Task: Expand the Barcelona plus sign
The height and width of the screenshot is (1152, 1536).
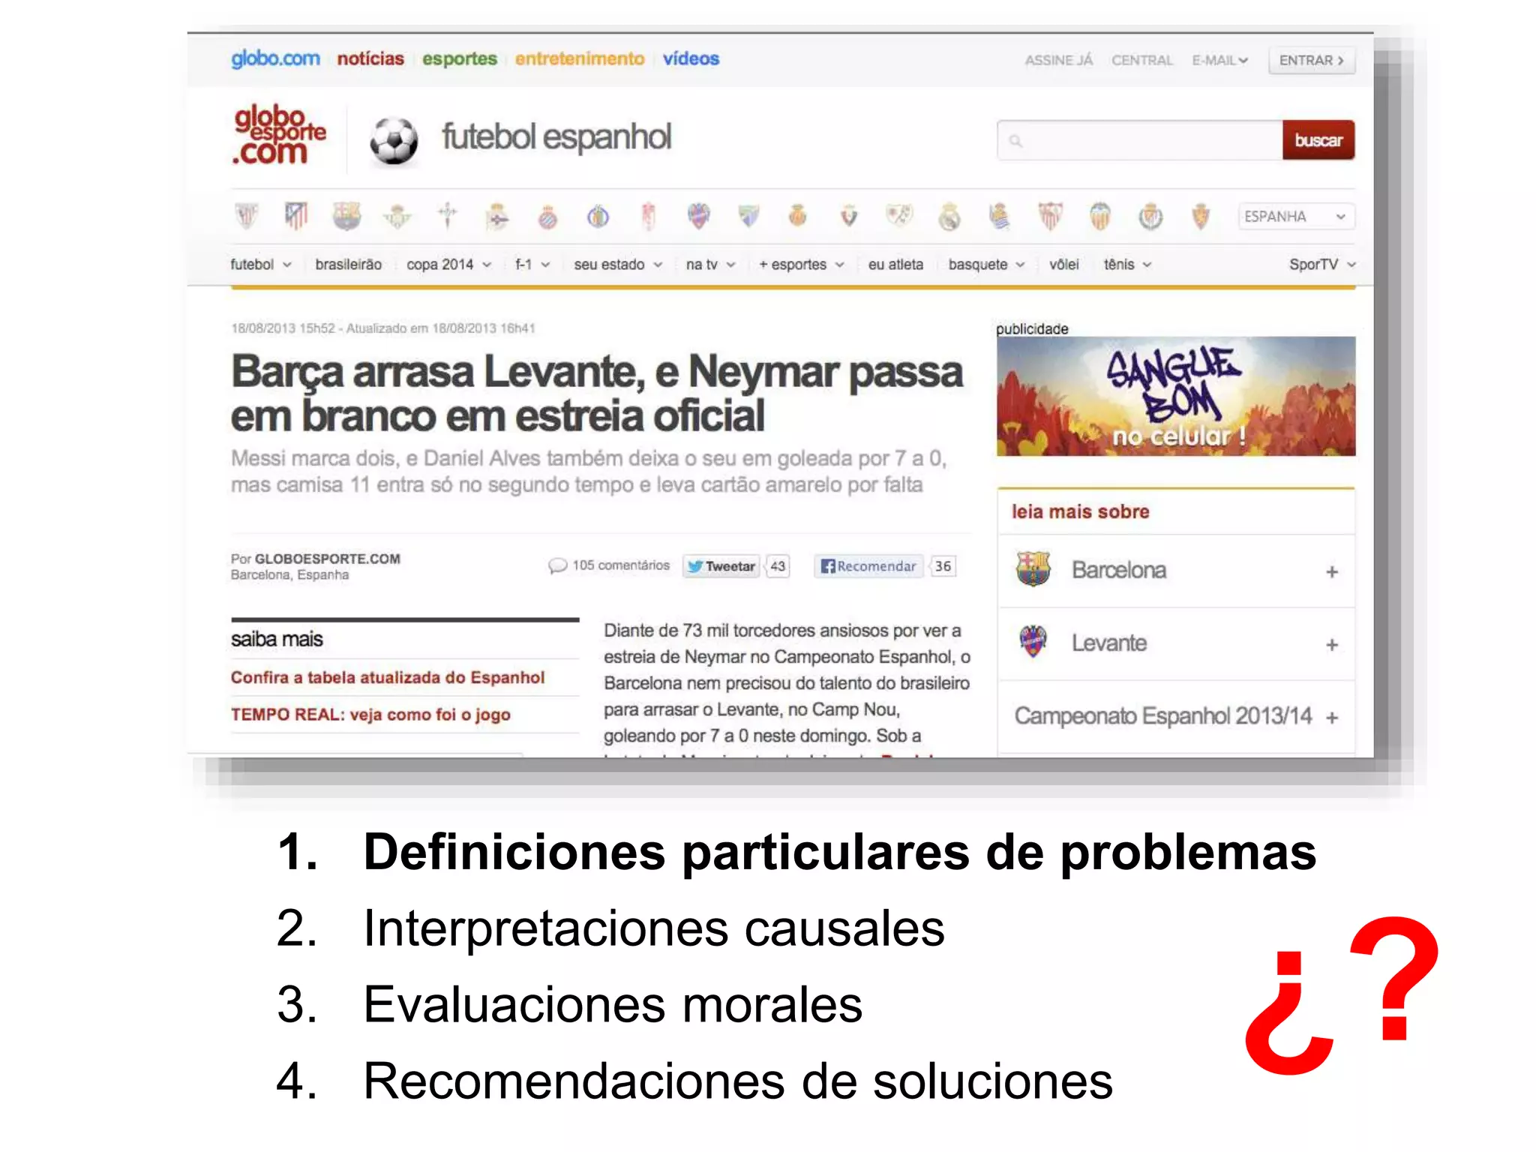Action: (x=1332, y=571)
